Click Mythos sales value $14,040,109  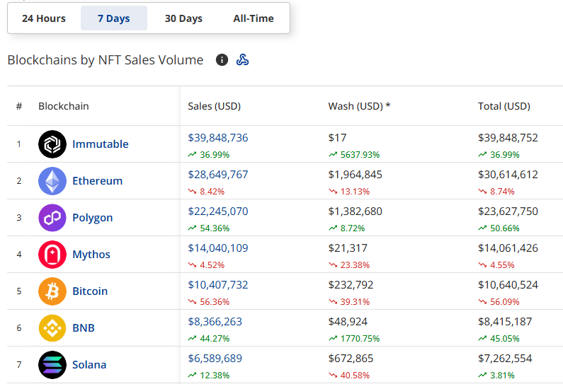pyautogui.click(x=218, y=248)
